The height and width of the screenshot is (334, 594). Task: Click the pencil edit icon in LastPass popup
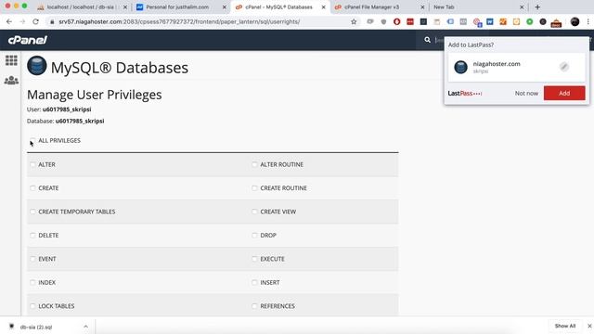click(563, 67)
